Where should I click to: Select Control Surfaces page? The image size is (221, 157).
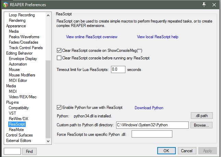click(19, 135)
